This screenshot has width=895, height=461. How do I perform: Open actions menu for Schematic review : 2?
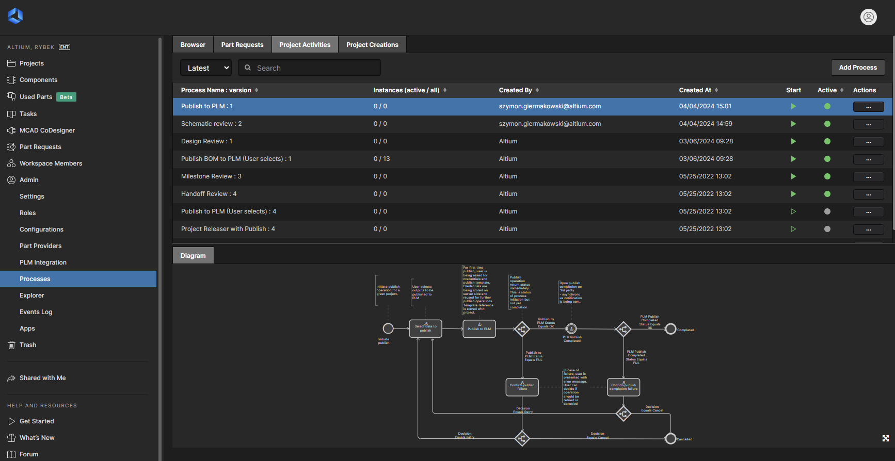tap(869, 124)
